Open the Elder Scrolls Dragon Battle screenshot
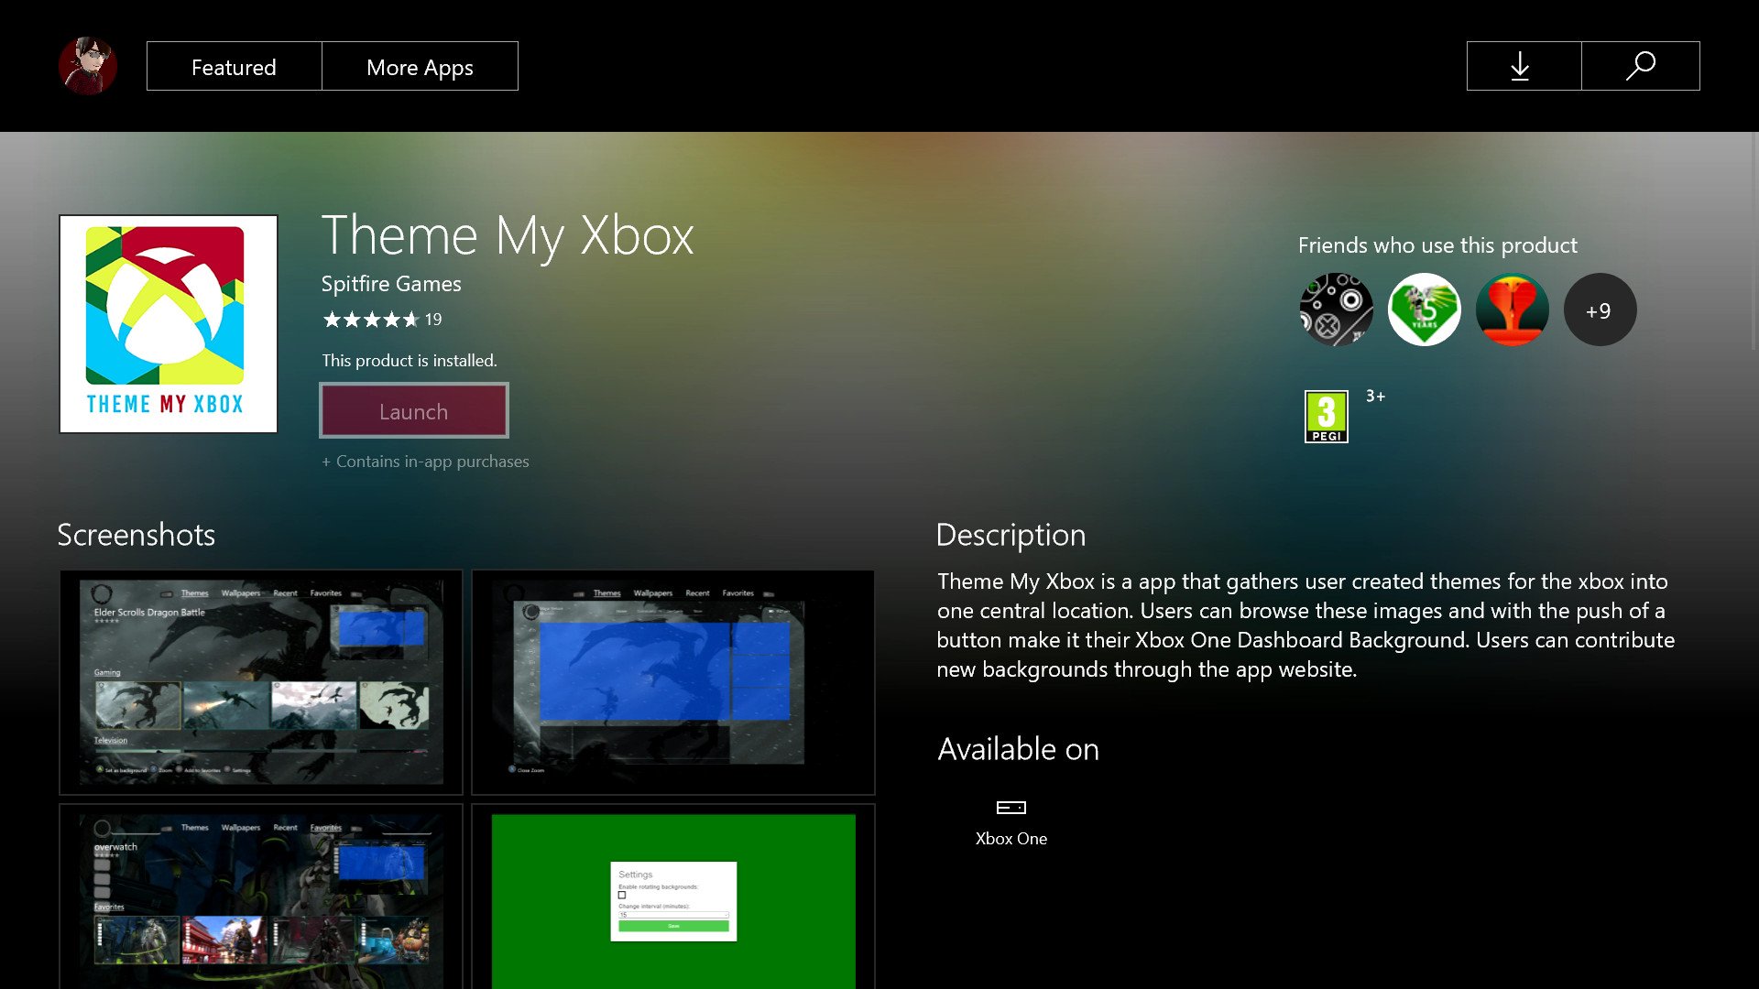 pyautogui.click(x=261, y=682)
